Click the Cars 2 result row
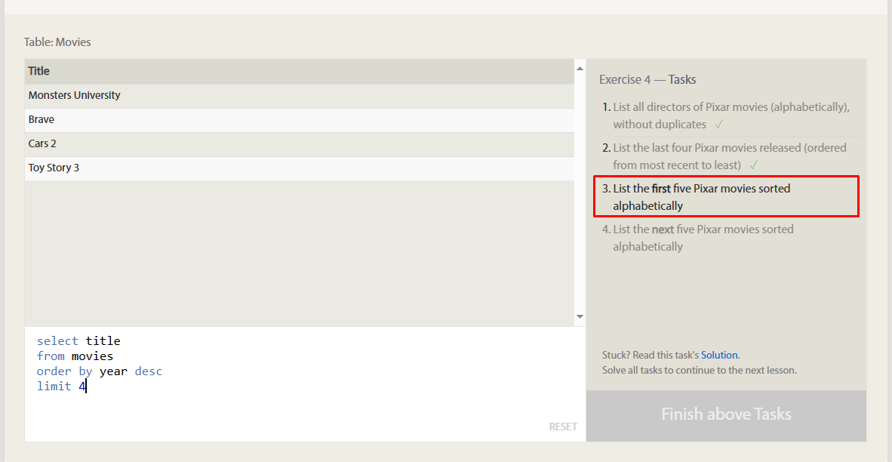The image size is (892, 462). [300, 144]
